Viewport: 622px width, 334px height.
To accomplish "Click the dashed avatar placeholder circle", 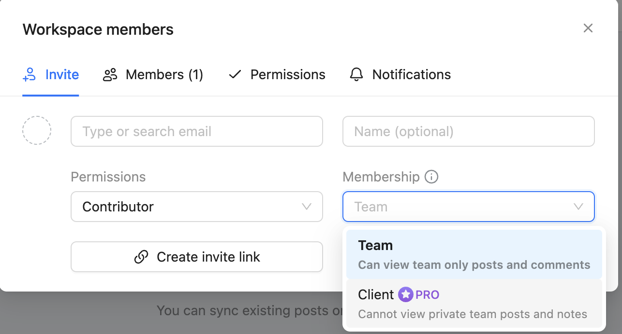I will [37, 130].
